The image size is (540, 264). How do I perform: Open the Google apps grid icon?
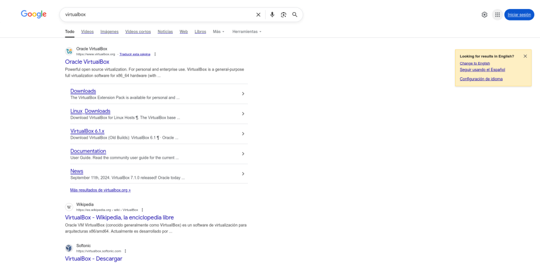tap(497, 15)
